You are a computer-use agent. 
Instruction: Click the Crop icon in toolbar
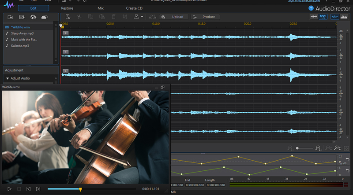coord(125,17)
